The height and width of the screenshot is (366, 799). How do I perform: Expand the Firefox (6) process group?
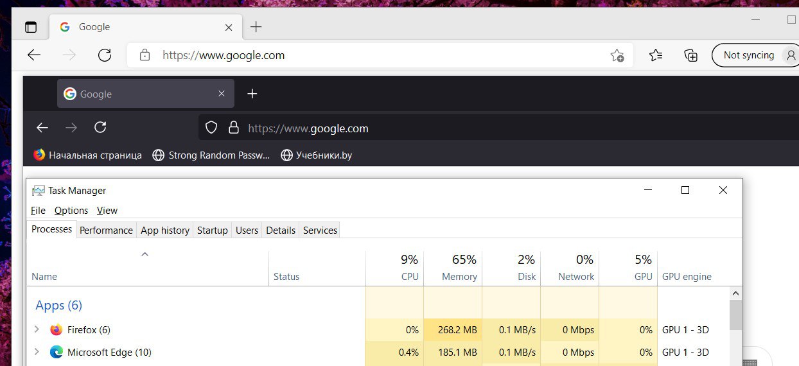[37, 329]
